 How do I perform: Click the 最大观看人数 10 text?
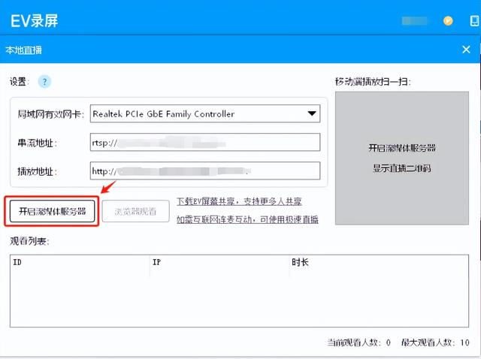(436, 342)
